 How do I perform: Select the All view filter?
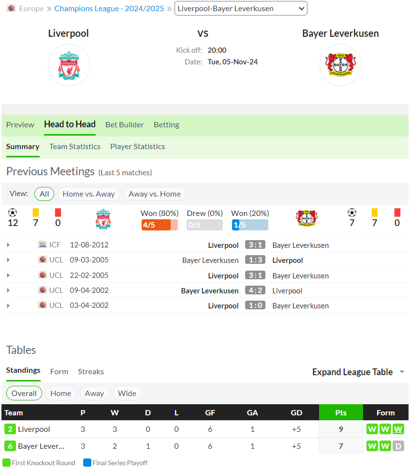[44, 194]
